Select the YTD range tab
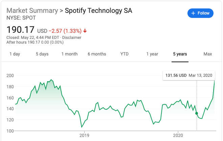Screen dimensions: 223x141 125,54
